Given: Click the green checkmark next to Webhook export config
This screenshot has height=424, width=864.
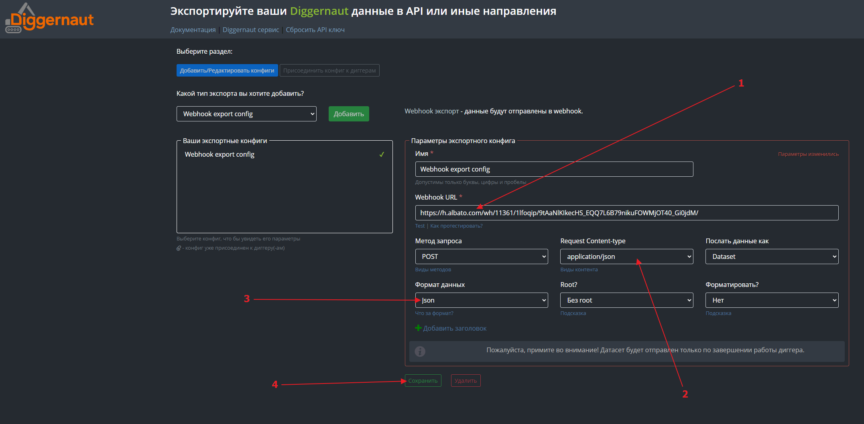Looking at the screenshot, I should 382,154.
